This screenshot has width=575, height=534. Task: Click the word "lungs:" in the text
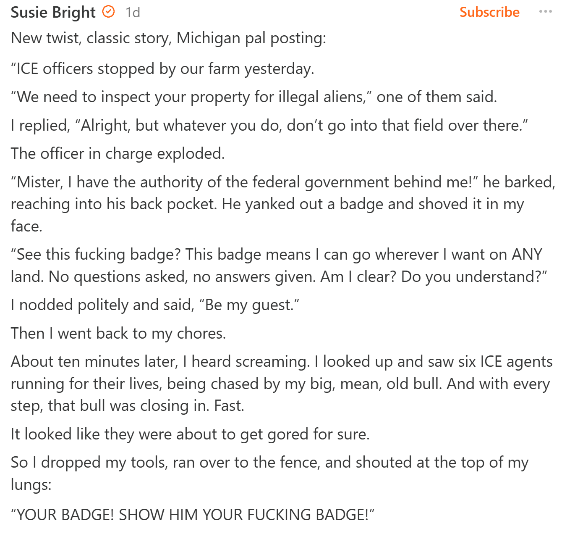pos(31,484)
